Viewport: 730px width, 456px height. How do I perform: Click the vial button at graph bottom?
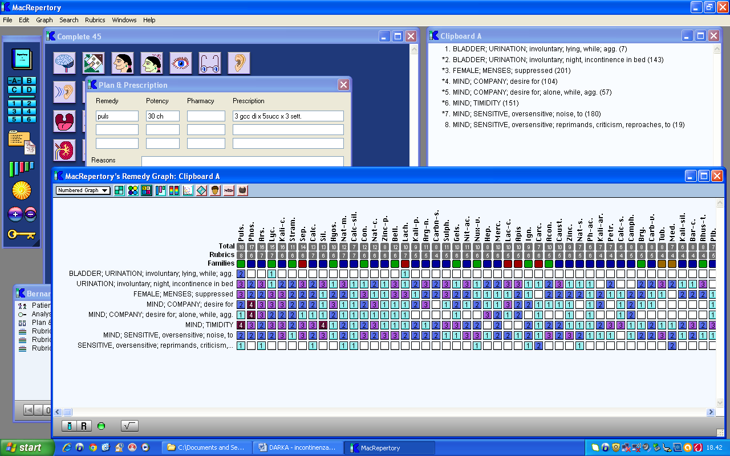coord(69,426)
